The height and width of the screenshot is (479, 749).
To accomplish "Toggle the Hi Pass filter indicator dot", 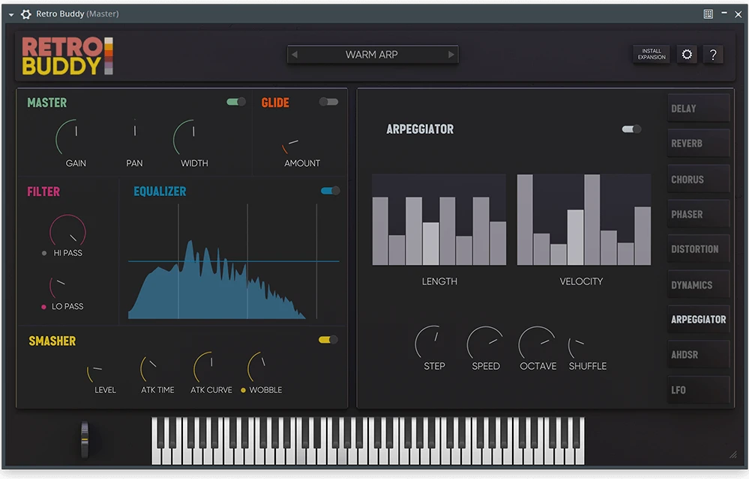I will (x=44, y=253).
